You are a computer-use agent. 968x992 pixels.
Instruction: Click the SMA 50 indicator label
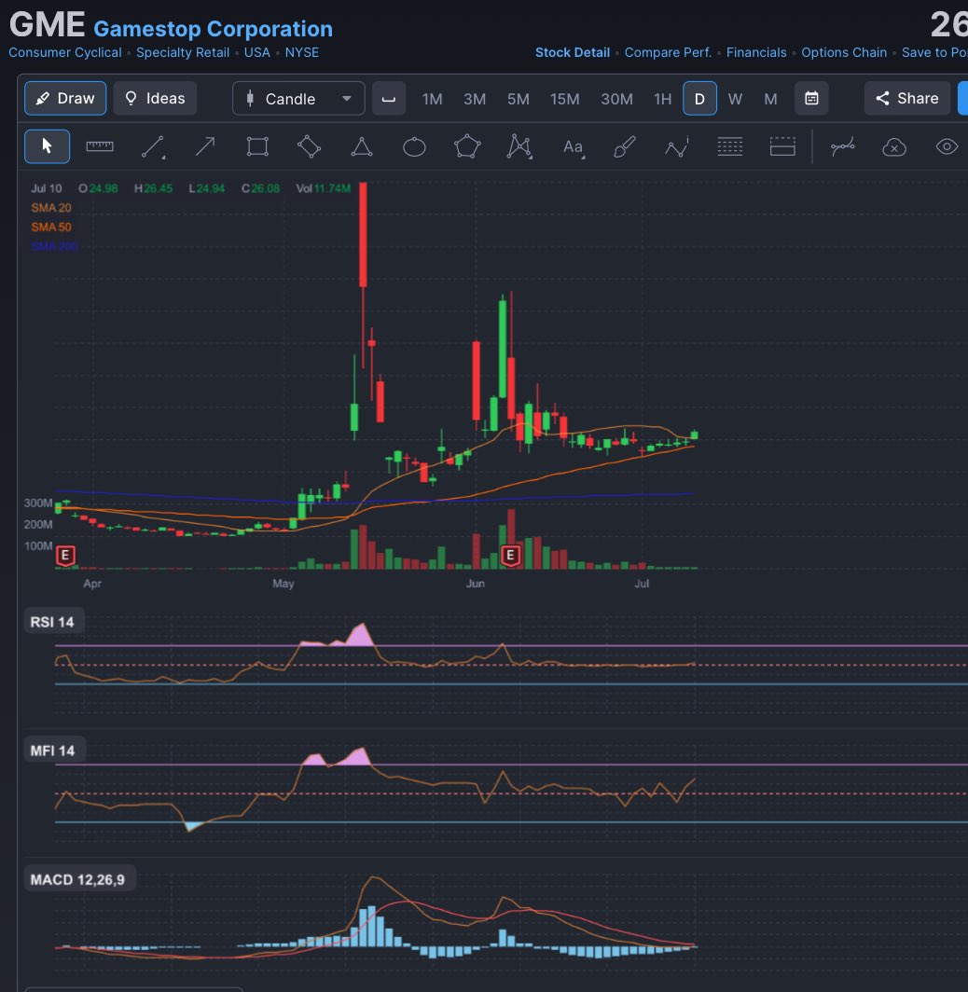[x=51, y=227]
